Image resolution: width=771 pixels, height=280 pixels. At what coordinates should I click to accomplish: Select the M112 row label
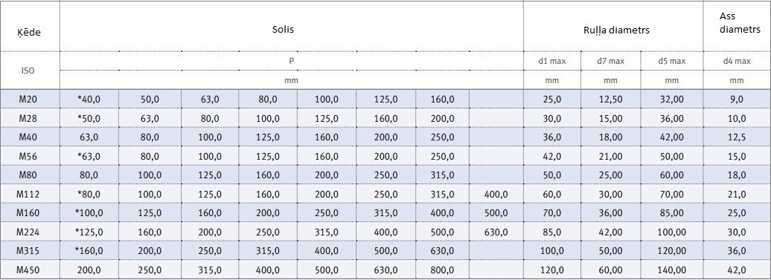click(28, 194)
